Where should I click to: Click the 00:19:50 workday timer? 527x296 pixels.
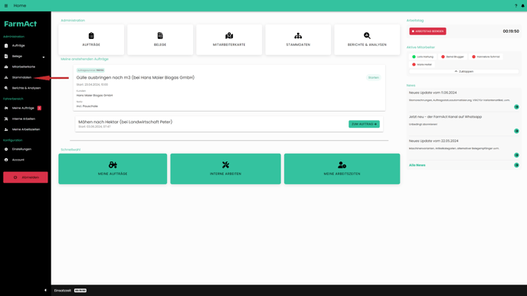pos(511,31)
